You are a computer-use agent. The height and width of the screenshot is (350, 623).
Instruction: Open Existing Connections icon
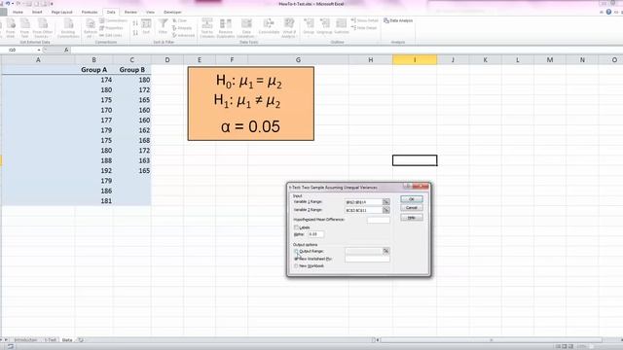(68, 28)
